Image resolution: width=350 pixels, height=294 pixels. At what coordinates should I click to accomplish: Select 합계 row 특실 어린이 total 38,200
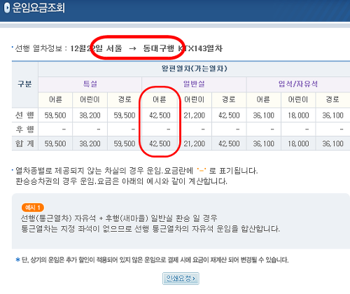[x=90, y=143]
